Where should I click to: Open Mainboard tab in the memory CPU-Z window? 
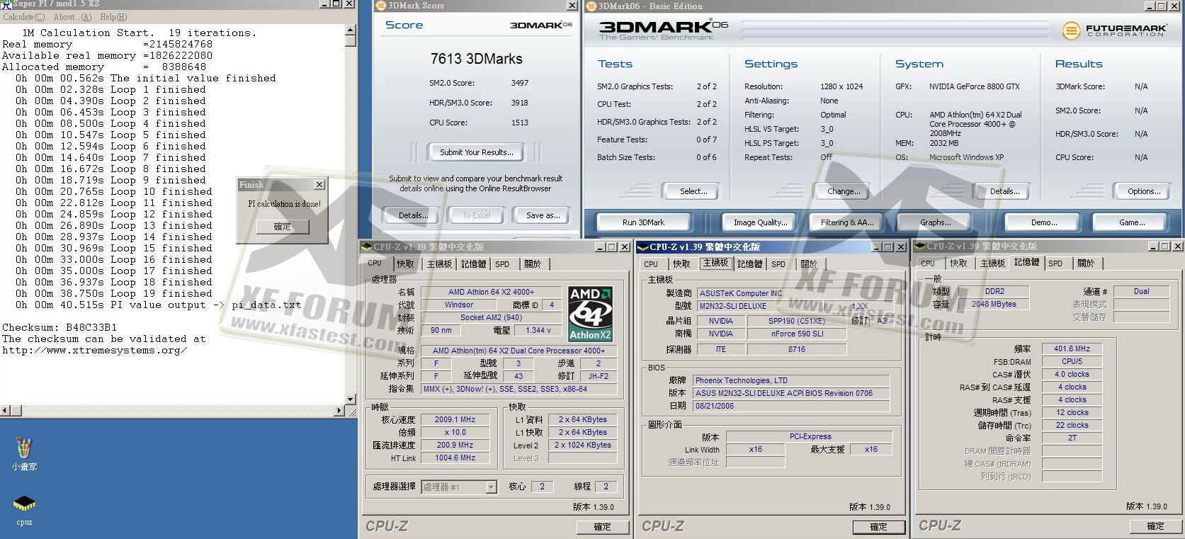(992, 263)
